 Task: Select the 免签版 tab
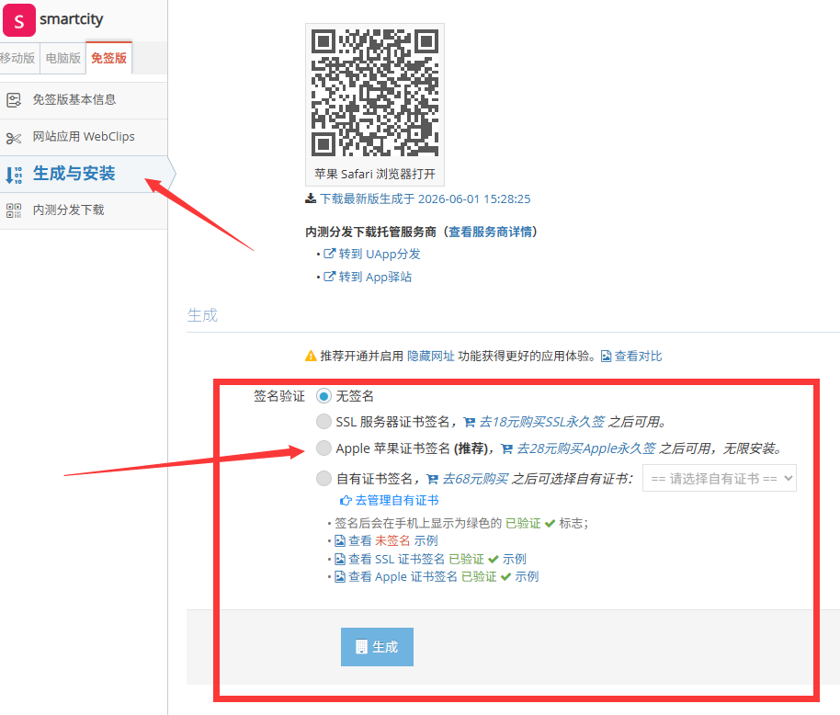click(x=108, y=58)
